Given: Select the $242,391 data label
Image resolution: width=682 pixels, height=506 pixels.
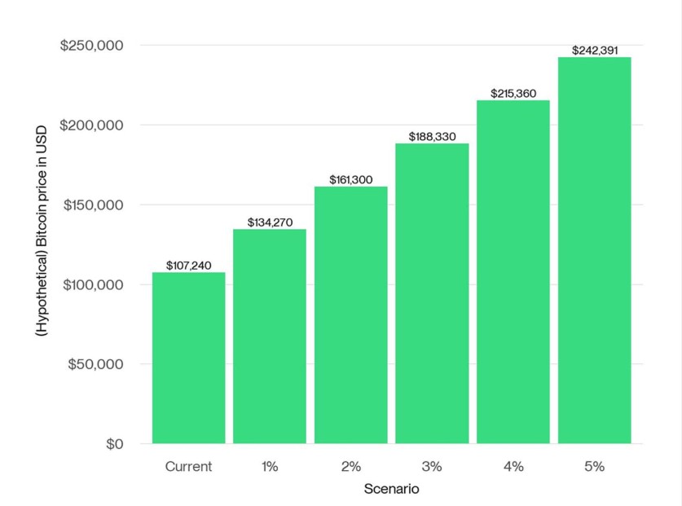Looking at the screenshot, I should point(594,51).
